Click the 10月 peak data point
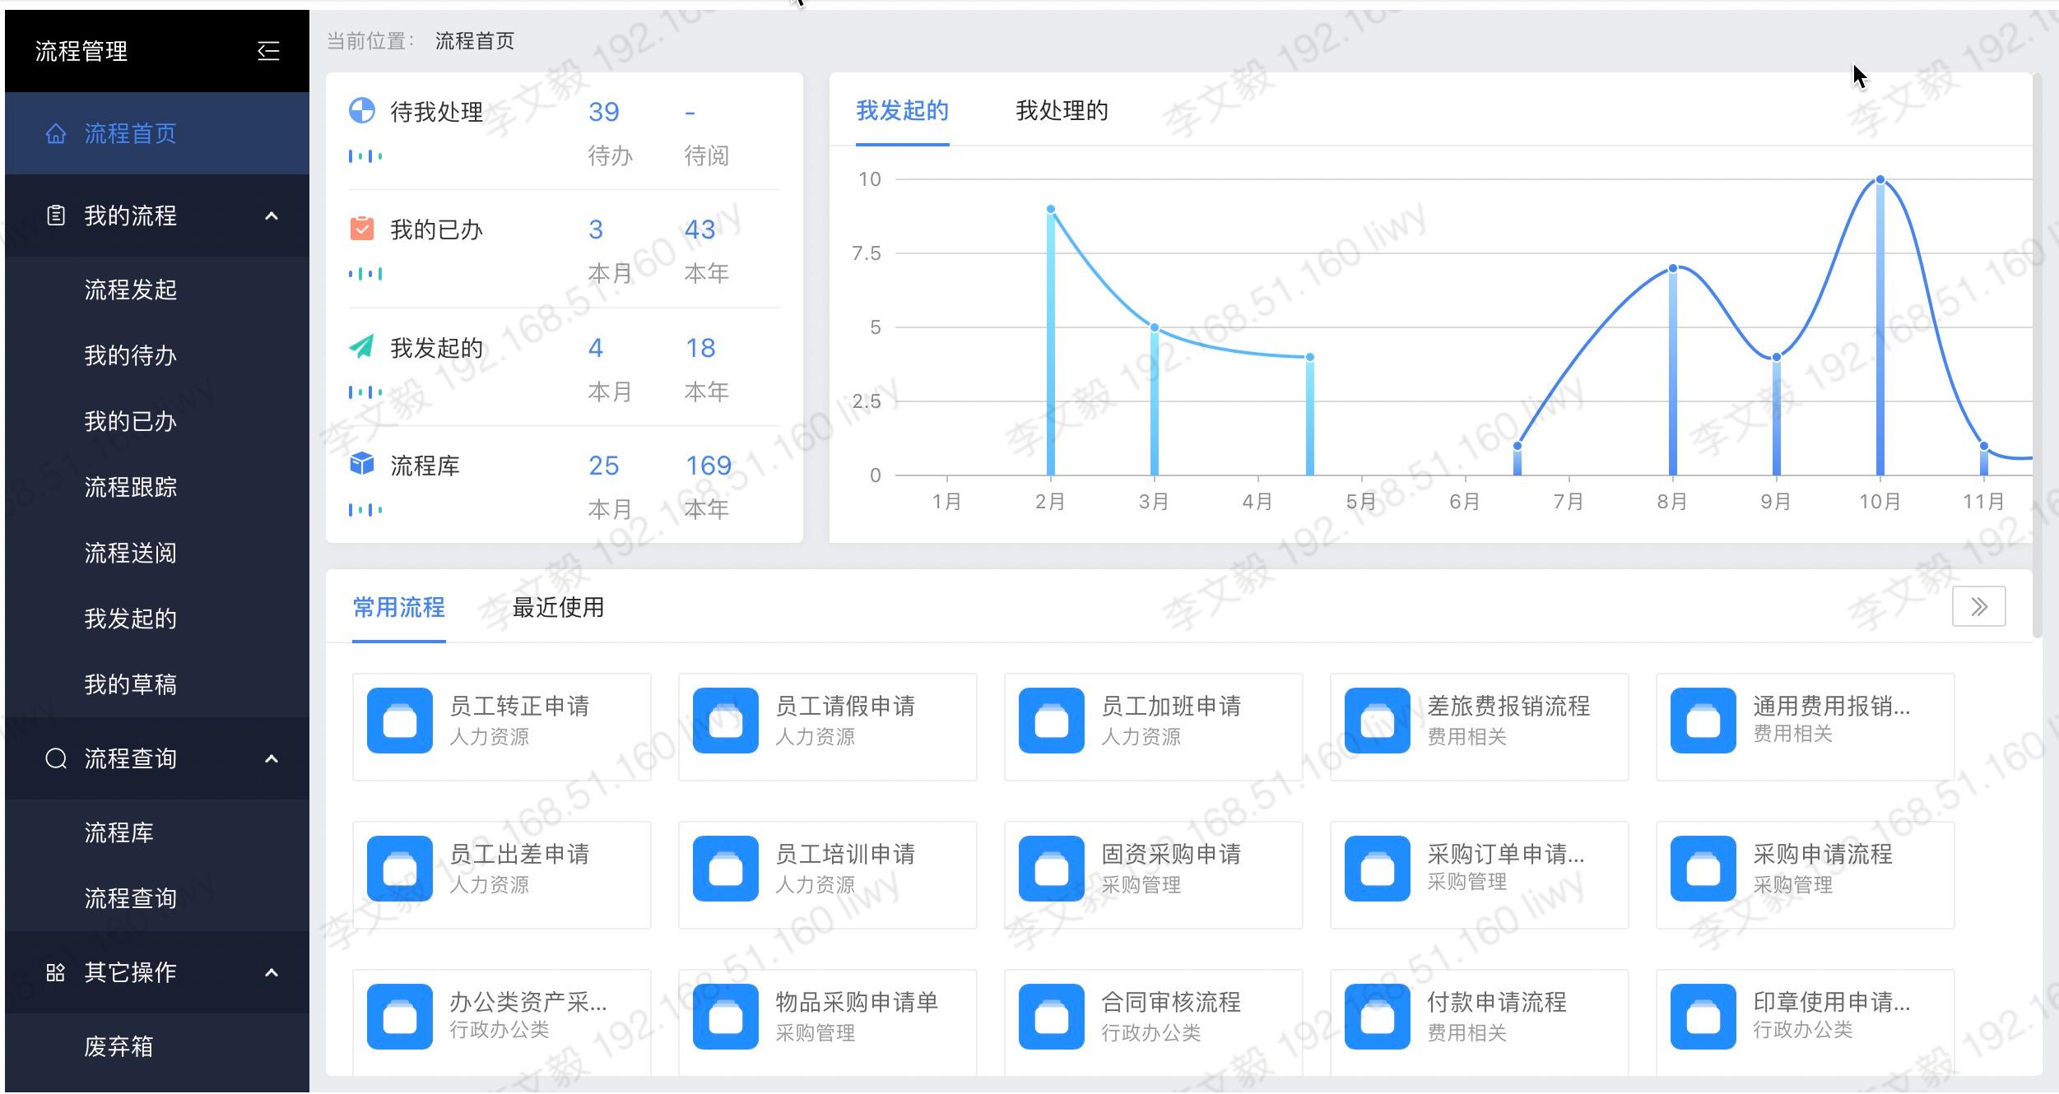 tap(1880, 179)
